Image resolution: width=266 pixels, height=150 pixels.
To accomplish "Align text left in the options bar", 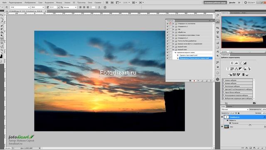I will pos(80,7).
